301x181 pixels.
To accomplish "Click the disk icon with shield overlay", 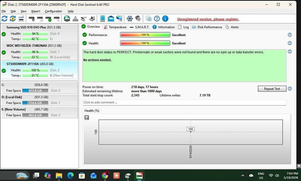I will click(x=32, y=19).
